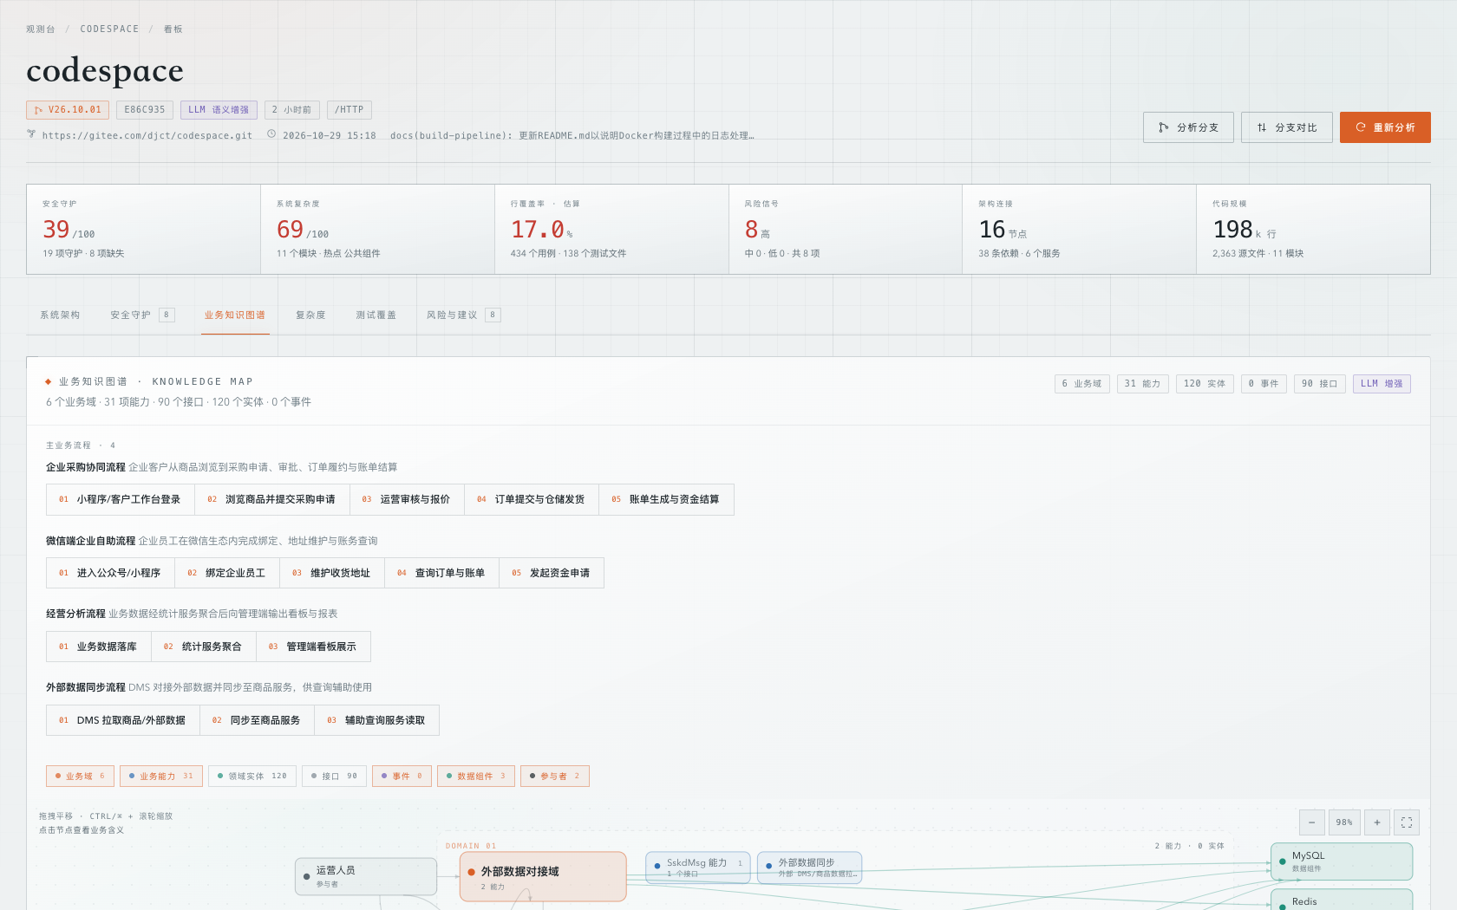Click the 98% zoom level indicator
This screenshot has width=1457, height=910.
[x=1344, y=822]
